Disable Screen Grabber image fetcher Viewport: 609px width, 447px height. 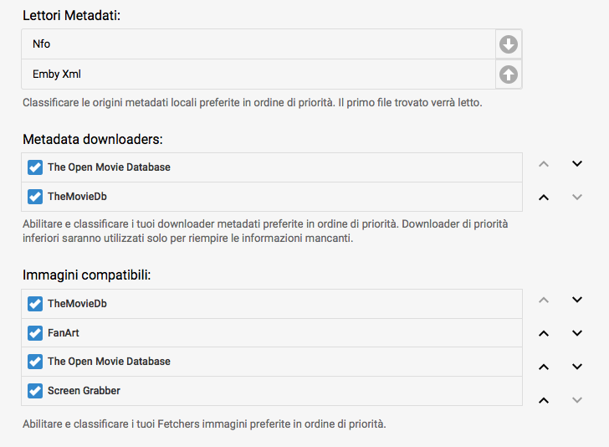click(x=35, y=391)
